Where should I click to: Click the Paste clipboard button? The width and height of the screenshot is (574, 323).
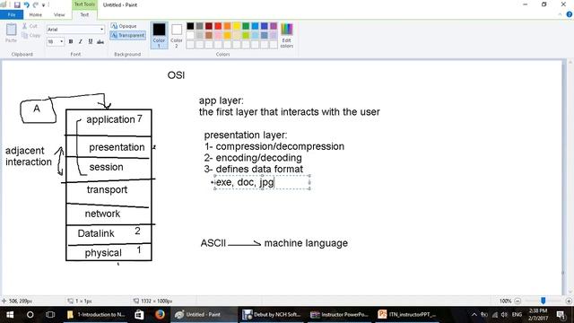[x=11, y=33]
